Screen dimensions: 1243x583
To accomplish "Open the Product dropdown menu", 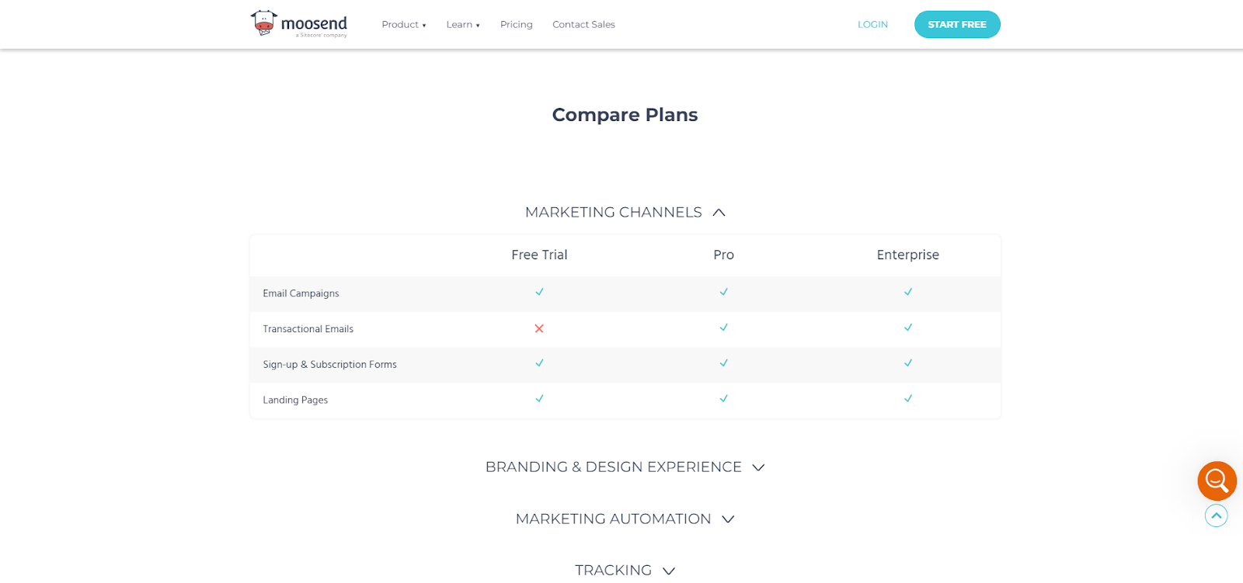I will tap(403, 24).
